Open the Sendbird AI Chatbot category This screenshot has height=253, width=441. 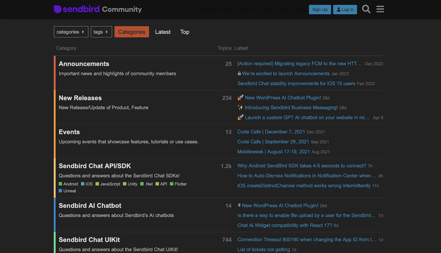tap(90, 206)
